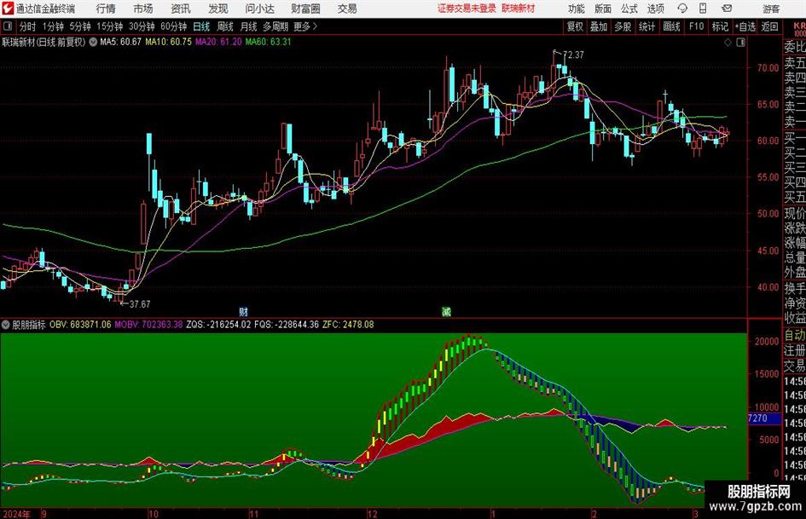The width and height of the screenshot is (806, 519).
Task: Click the FQS: -228644.36 value
Action: pyautogui.click(x=287, y=325)
